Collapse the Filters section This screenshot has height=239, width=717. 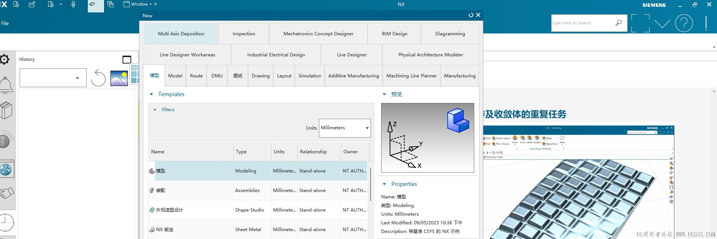(x=155, y=110)
